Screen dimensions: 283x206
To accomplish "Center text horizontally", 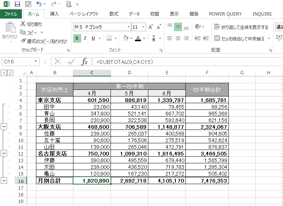I will point(178,38).
